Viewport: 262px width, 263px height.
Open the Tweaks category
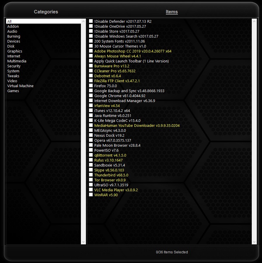click(44, 76)
